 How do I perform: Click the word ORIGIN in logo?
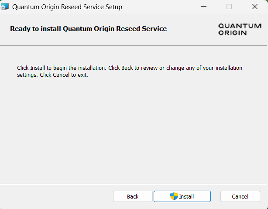coord(233,33)
